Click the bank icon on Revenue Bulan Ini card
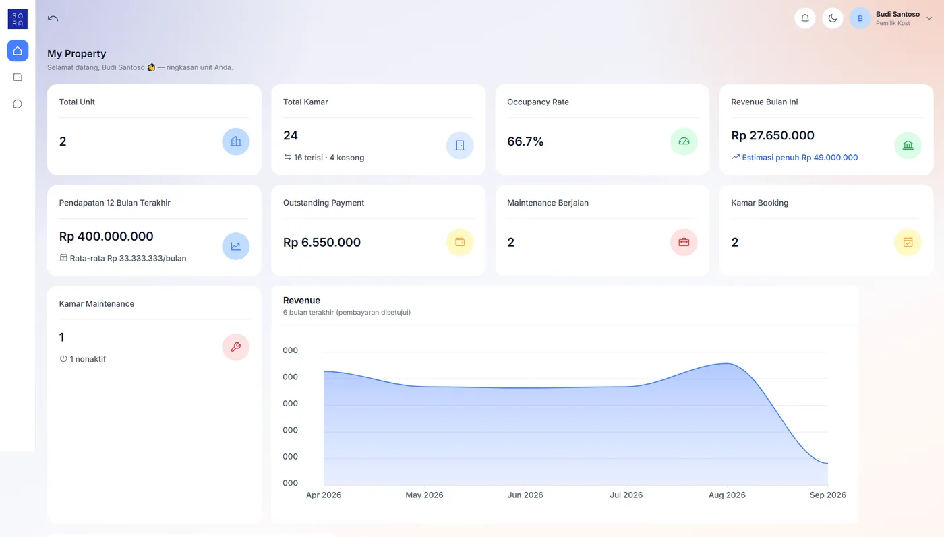 [x=908, y=146]
